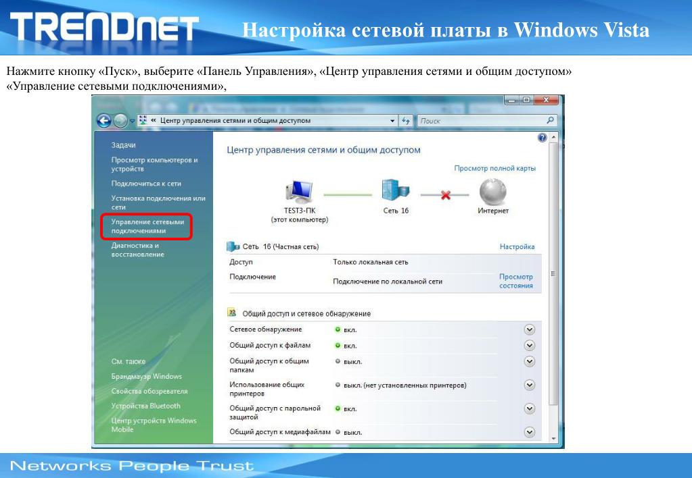Open help via blue question mark icon
The width and height of the screenshot is (692, 478).
pyautogui.click(x=543, y=138)
